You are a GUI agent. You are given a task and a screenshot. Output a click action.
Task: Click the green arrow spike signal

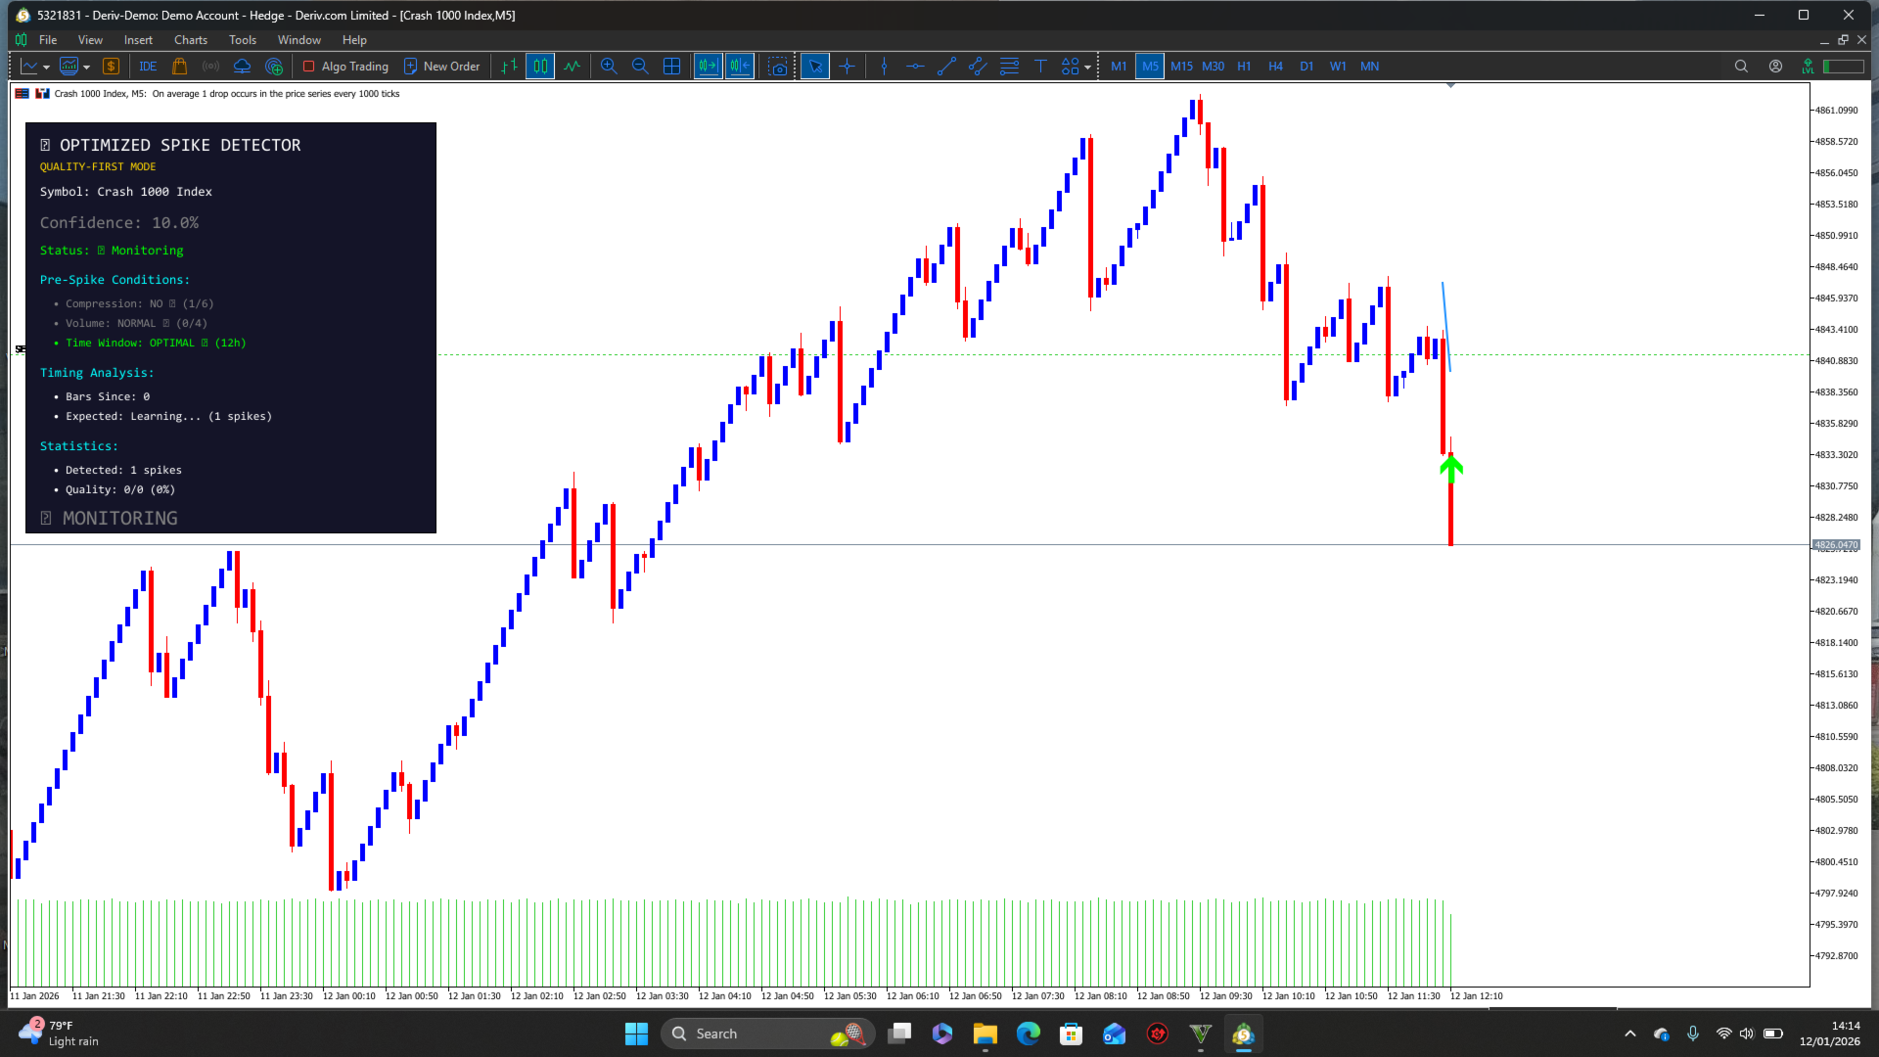point(1451,469)
